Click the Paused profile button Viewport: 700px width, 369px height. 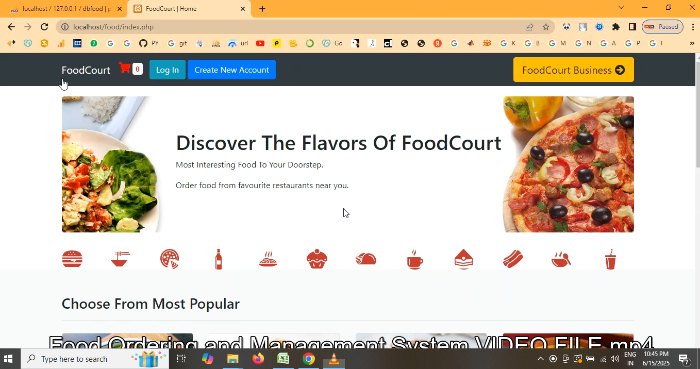click(x=663, y=27)
